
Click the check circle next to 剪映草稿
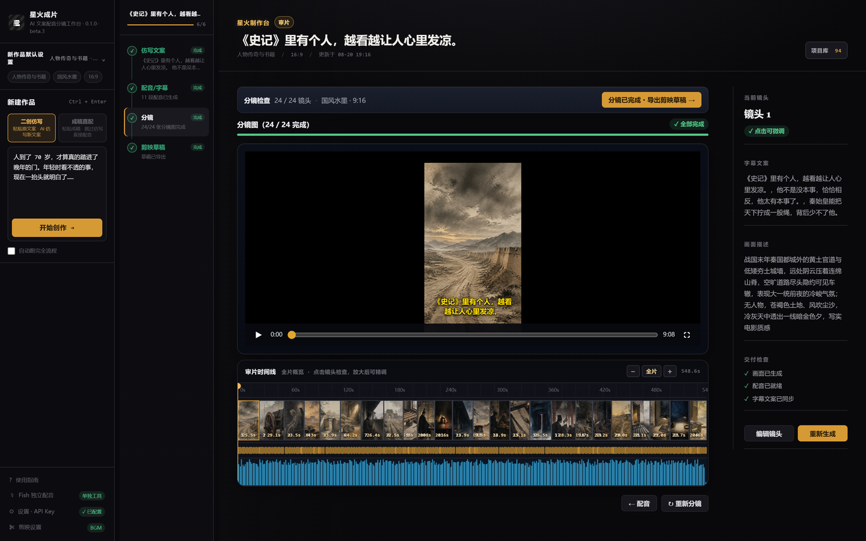[132, 147]
